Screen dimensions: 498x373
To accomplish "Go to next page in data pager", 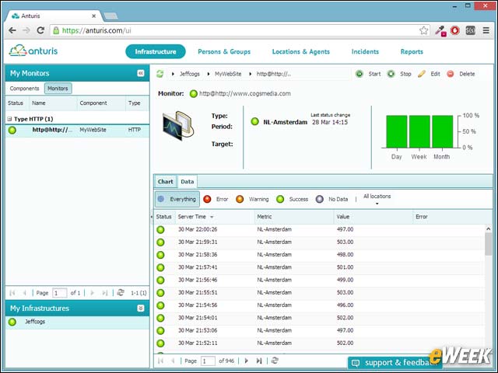I will tap(247, 361).
